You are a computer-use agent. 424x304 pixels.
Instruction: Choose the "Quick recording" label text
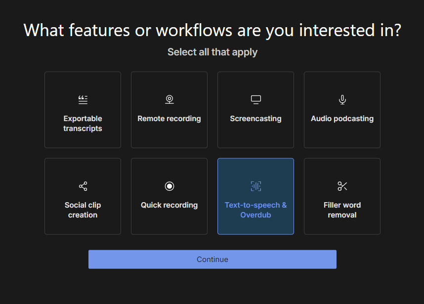(x=169, y=205)
